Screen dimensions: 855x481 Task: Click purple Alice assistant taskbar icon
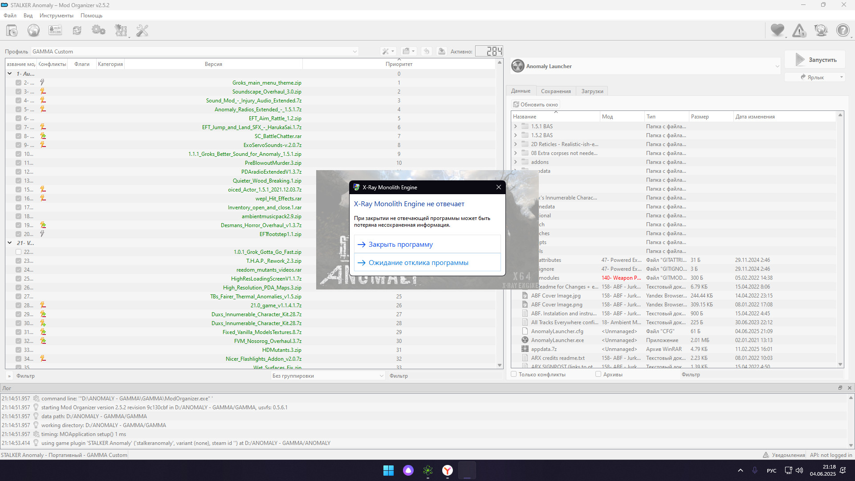(x=408, y=470)
